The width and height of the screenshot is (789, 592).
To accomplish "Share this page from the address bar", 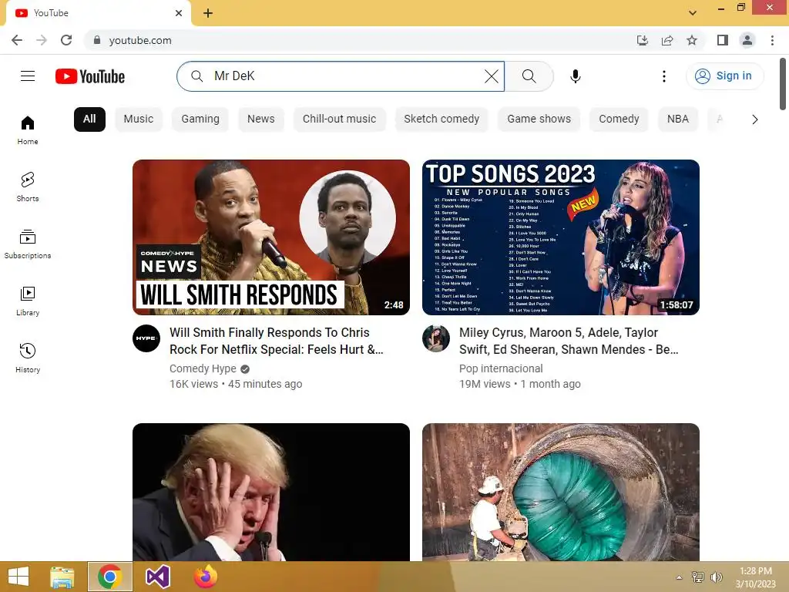I will click(667, 40).
